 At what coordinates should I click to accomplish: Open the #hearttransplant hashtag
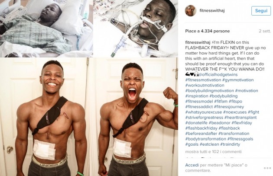point(240,118)
